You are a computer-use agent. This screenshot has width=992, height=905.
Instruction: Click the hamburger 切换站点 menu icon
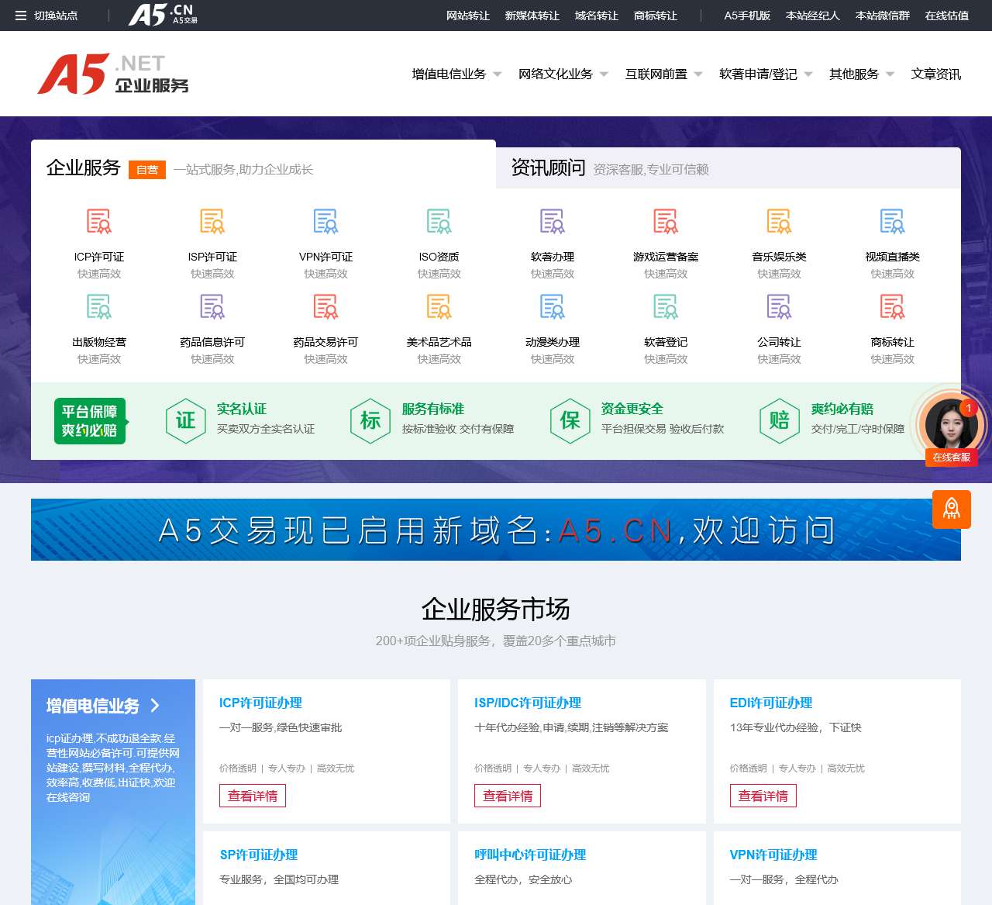point(21,16)
